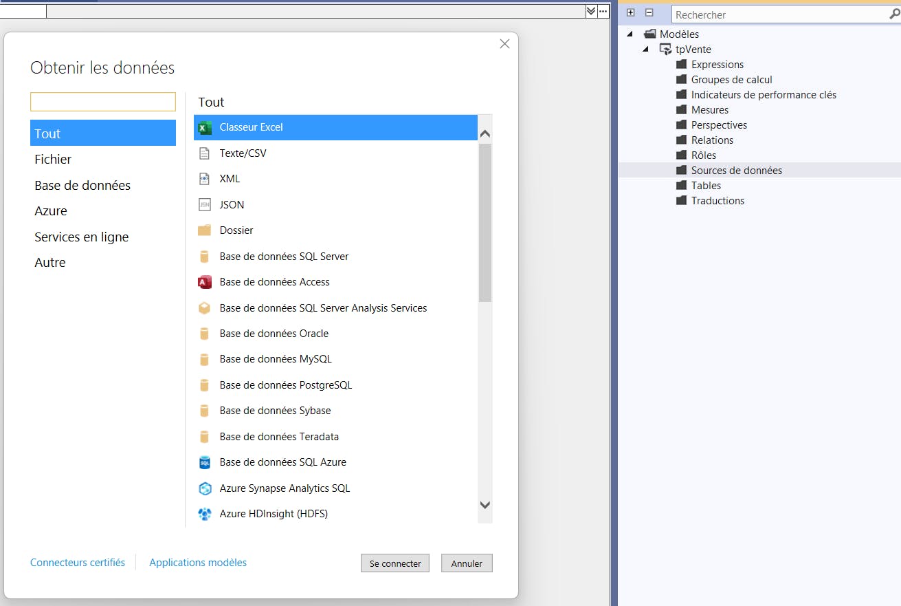Click the Azure HDInsight (HDFS) icon
This screenshot has width=901, height=606.
point(204,514)
